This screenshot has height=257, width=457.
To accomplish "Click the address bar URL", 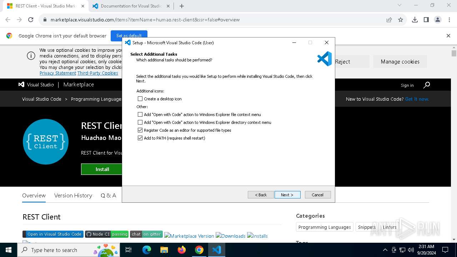I will pos(145,20).
